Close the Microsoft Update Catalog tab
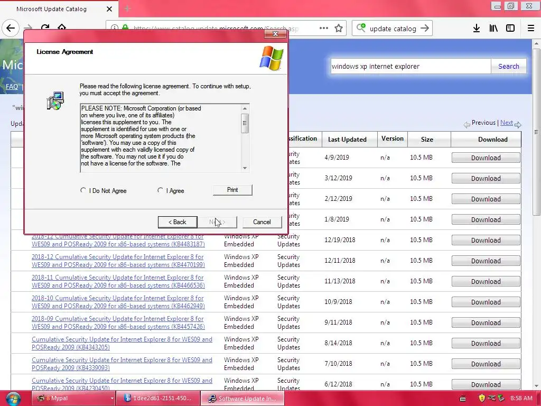 [x=109, y=9]
